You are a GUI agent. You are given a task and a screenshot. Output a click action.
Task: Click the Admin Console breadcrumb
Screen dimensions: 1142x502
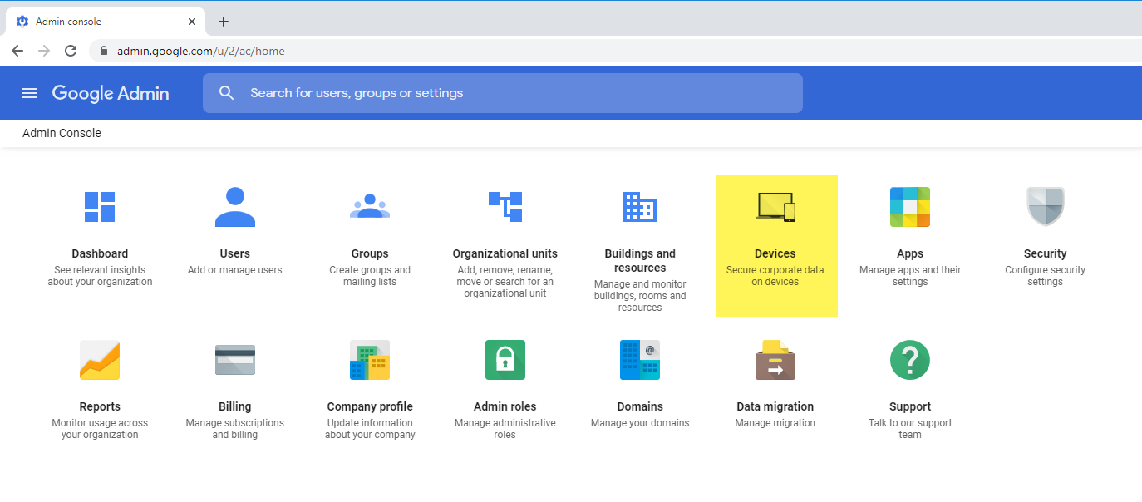[x=62, y=133]
